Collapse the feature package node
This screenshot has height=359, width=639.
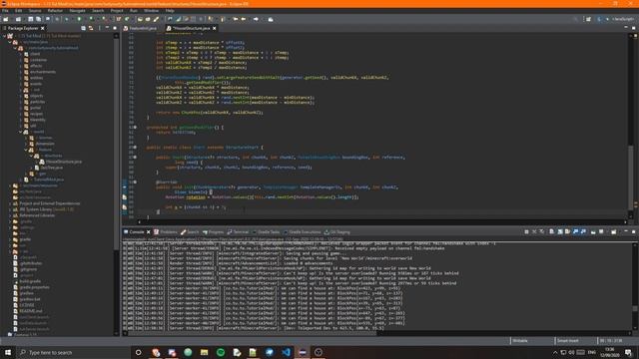26,150
